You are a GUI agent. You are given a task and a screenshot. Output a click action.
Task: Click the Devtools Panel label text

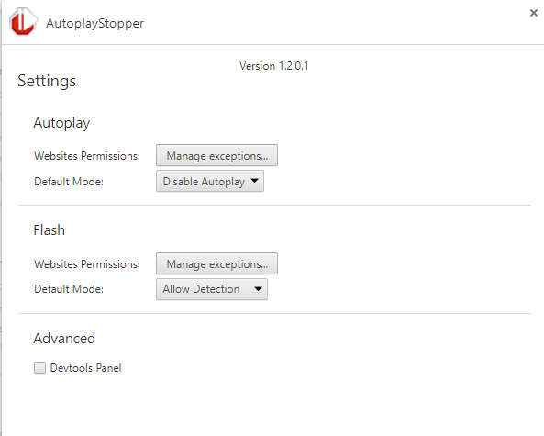(x=85, y=368)
